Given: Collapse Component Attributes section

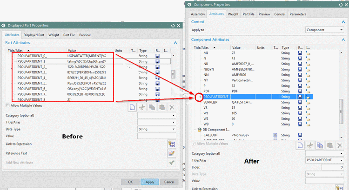Looking at the screenshot, I should (x=343, y=39).
